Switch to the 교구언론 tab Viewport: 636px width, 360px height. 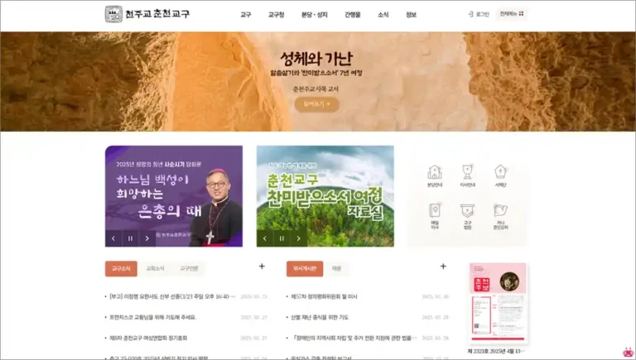tap(189, 269)
